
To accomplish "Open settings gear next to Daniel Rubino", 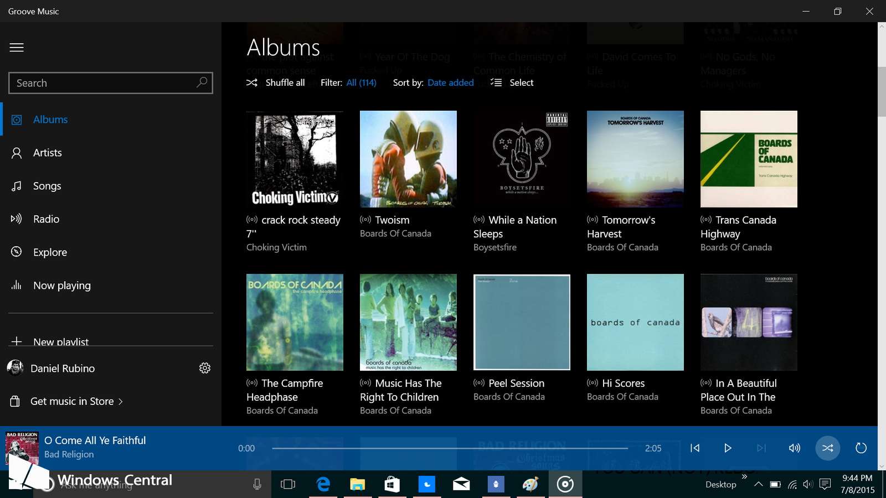I will pyautogui.click(x=205, y=369).
